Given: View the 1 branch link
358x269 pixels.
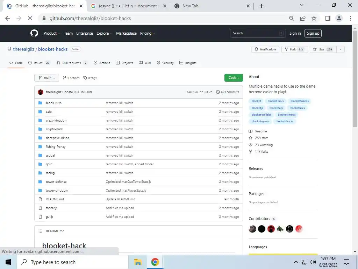Looking at the screenshot, I should [71, 78].
